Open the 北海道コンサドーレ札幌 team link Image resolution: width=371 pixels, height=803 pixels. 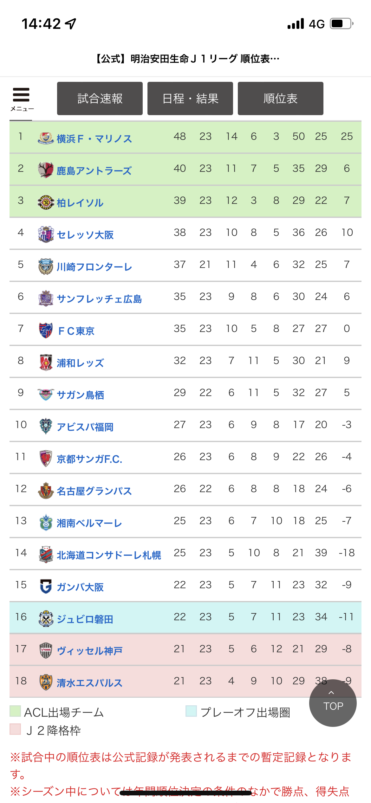tap(109, 555)
